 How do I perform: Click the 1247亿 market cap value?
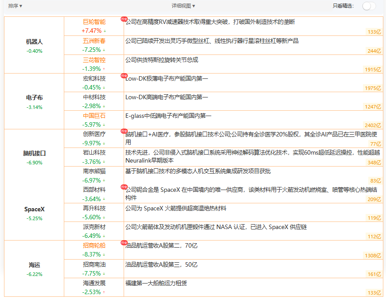(373, 107)
